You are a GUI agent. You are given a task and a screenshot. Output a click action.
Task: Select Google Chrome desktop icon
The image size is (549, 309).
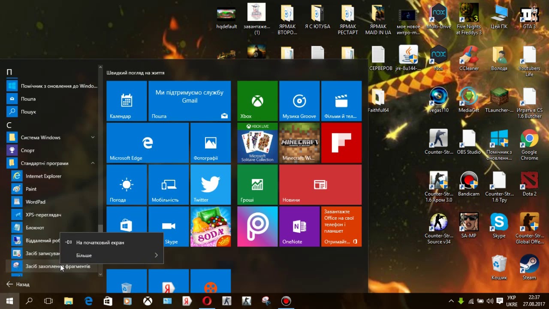529,145
